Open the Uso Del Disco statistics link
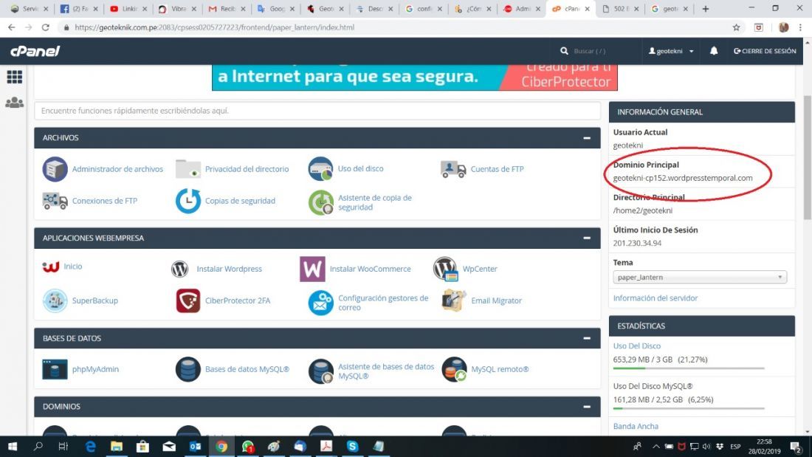This screenshot has width=812, height=457. point(637,346)
